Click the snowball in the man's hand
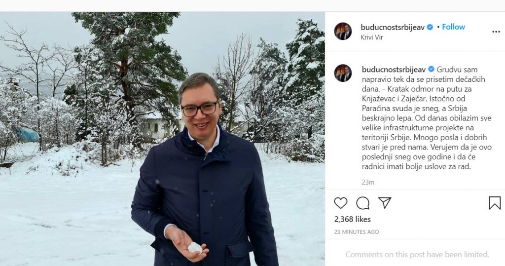This screenshot has height=266, width=505. [x=194, y=248]
